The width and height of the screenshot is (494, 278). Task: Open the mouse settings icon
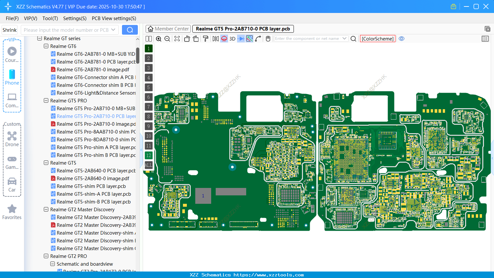tap(268, 39)
